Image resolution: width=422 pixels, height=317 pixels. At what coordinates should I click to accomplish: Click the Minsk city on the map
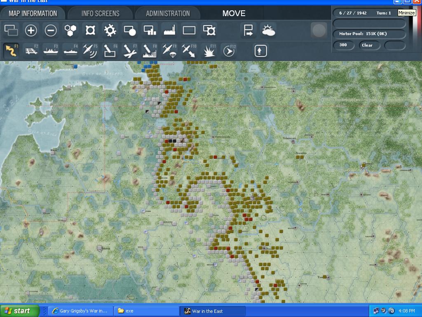coord(100,248)
